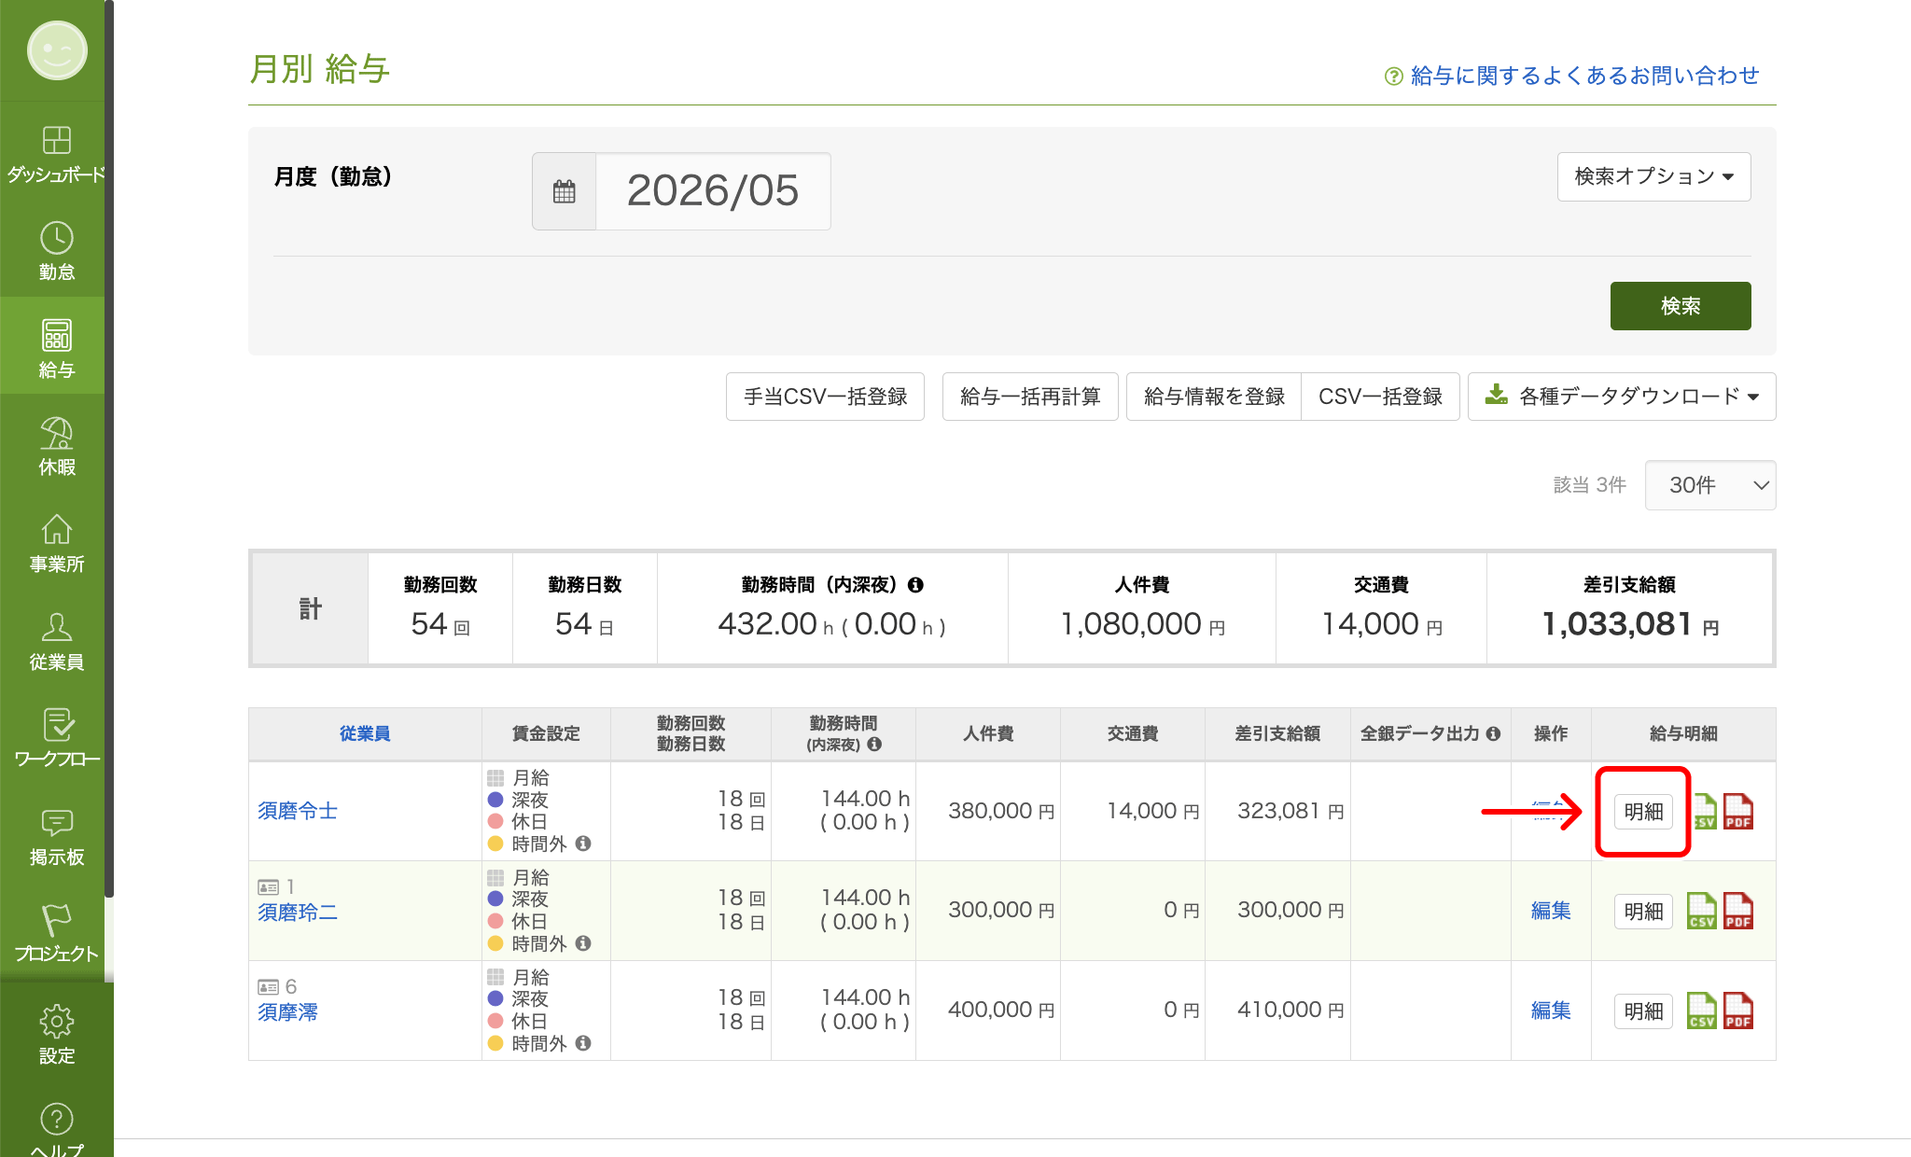Click the smiley logo at sidebar top

click(56, 50)
